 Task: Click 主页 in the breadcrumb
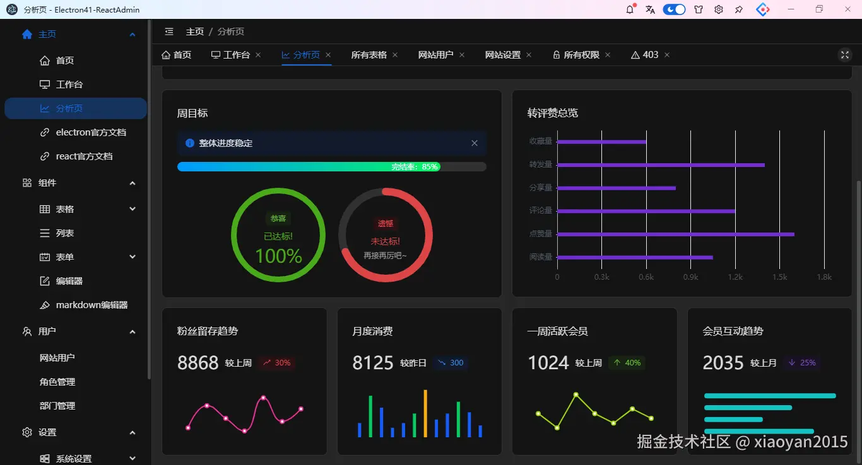click(195, 32)
